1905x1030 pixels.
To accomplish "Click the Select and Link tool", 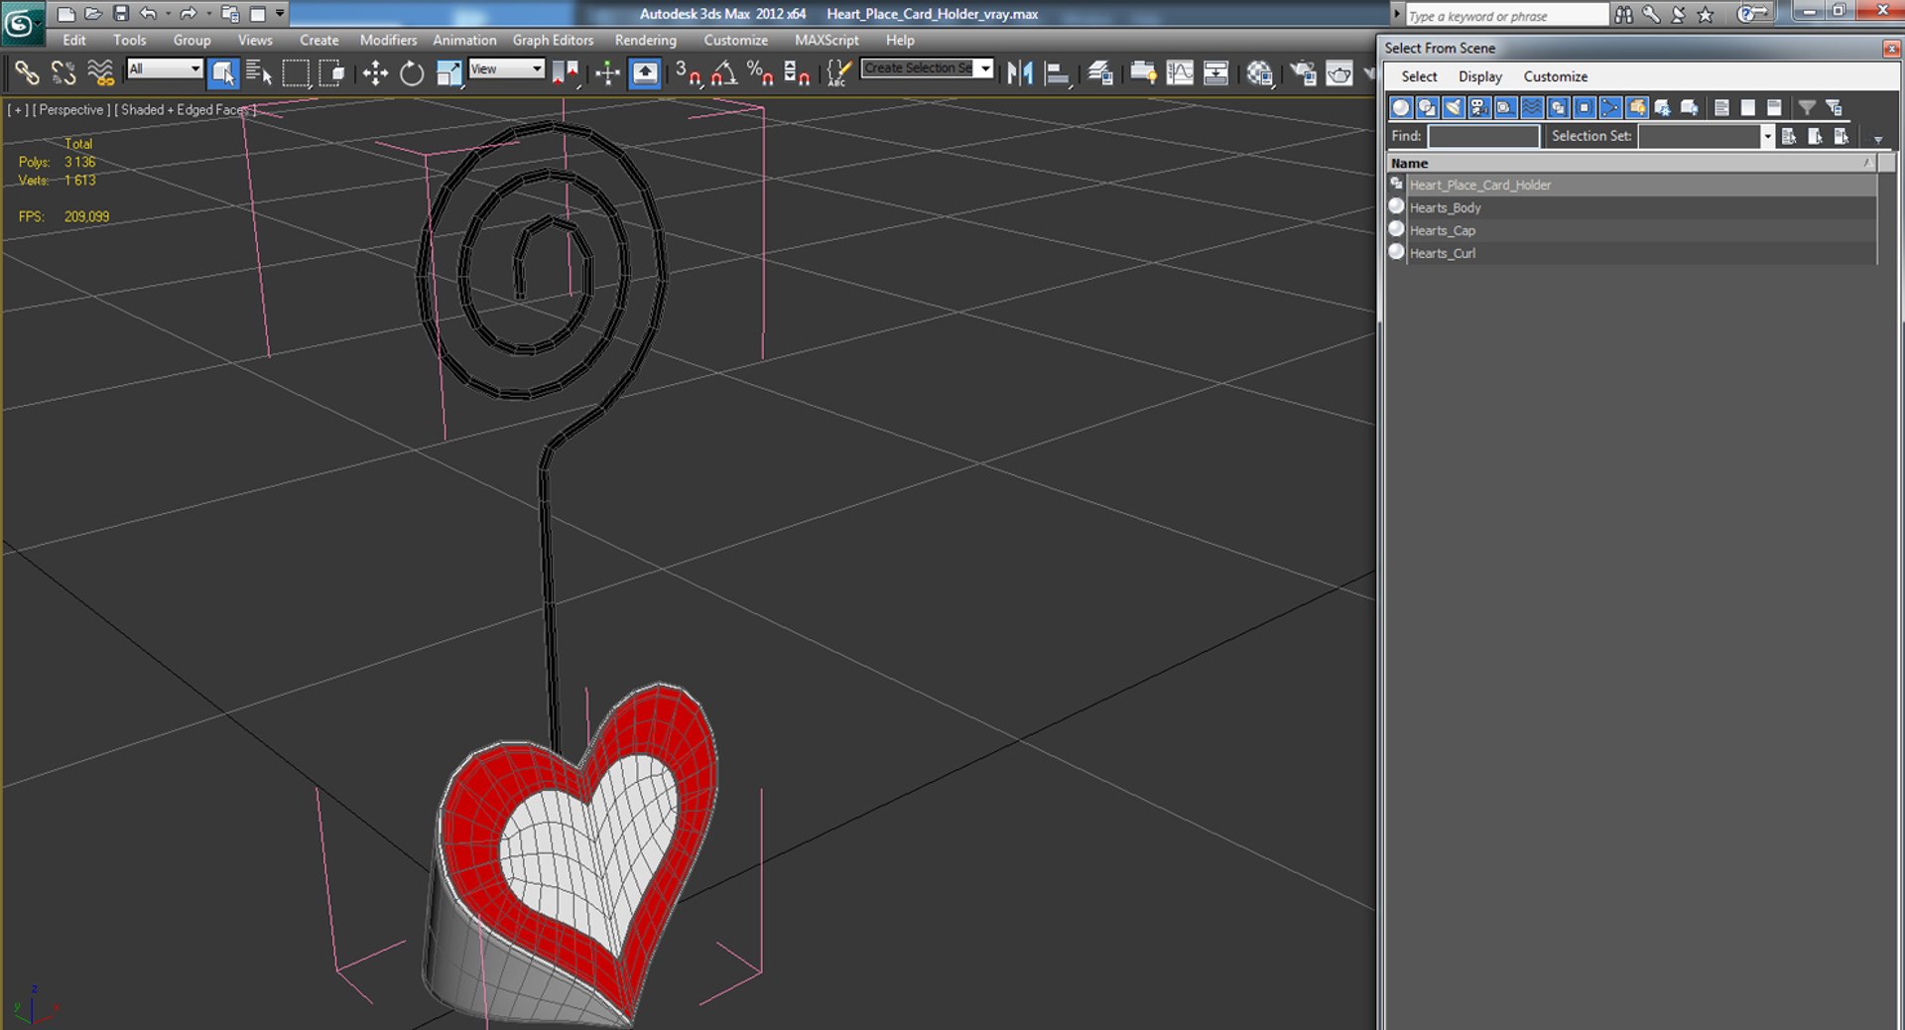I will 27,72.
